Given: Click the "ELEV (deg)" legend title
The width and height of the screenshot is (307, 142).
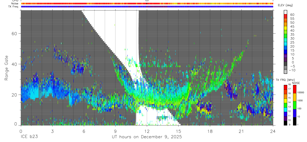Looking at the screenshot, I should pos(285,5).
